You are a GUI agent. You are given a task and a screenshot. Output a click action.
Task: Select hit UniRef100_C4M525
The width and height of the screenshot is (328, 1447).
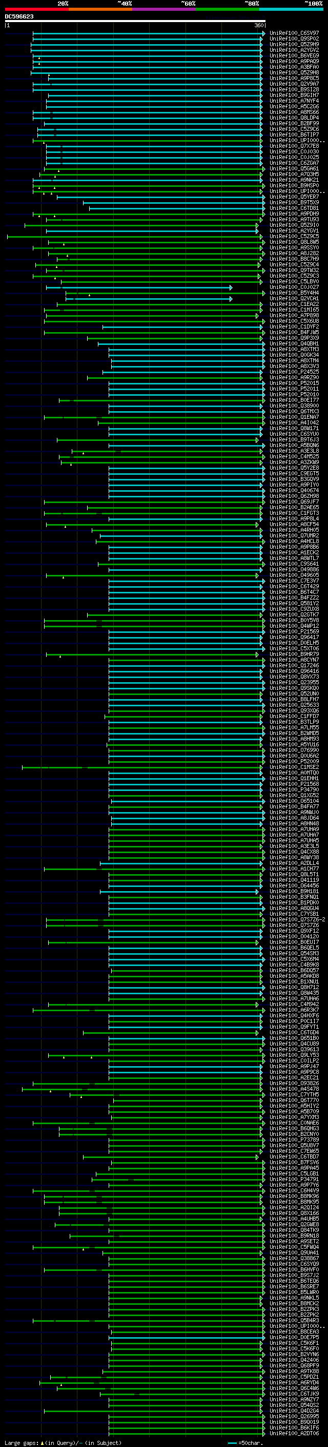coord(294,457)
